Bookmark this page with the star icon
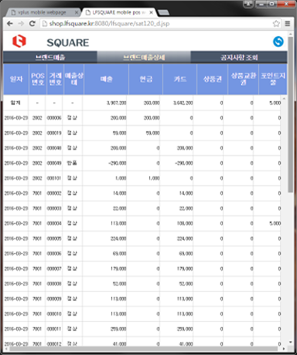Image resolution: width=297 pixels, height=355 pixels. (276, 24)
